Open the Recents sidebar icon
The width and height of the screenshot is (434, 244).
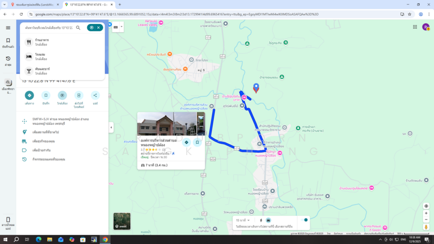tap(8, 60)
